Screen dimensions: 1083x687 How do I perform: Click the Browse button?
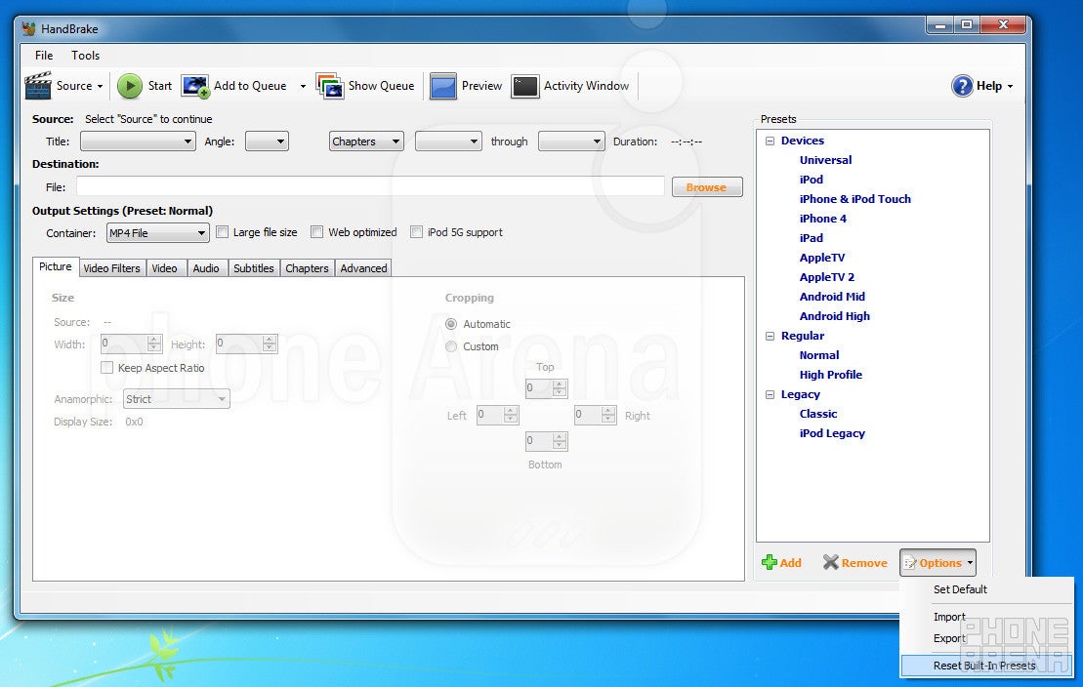[x=707, y=187]
